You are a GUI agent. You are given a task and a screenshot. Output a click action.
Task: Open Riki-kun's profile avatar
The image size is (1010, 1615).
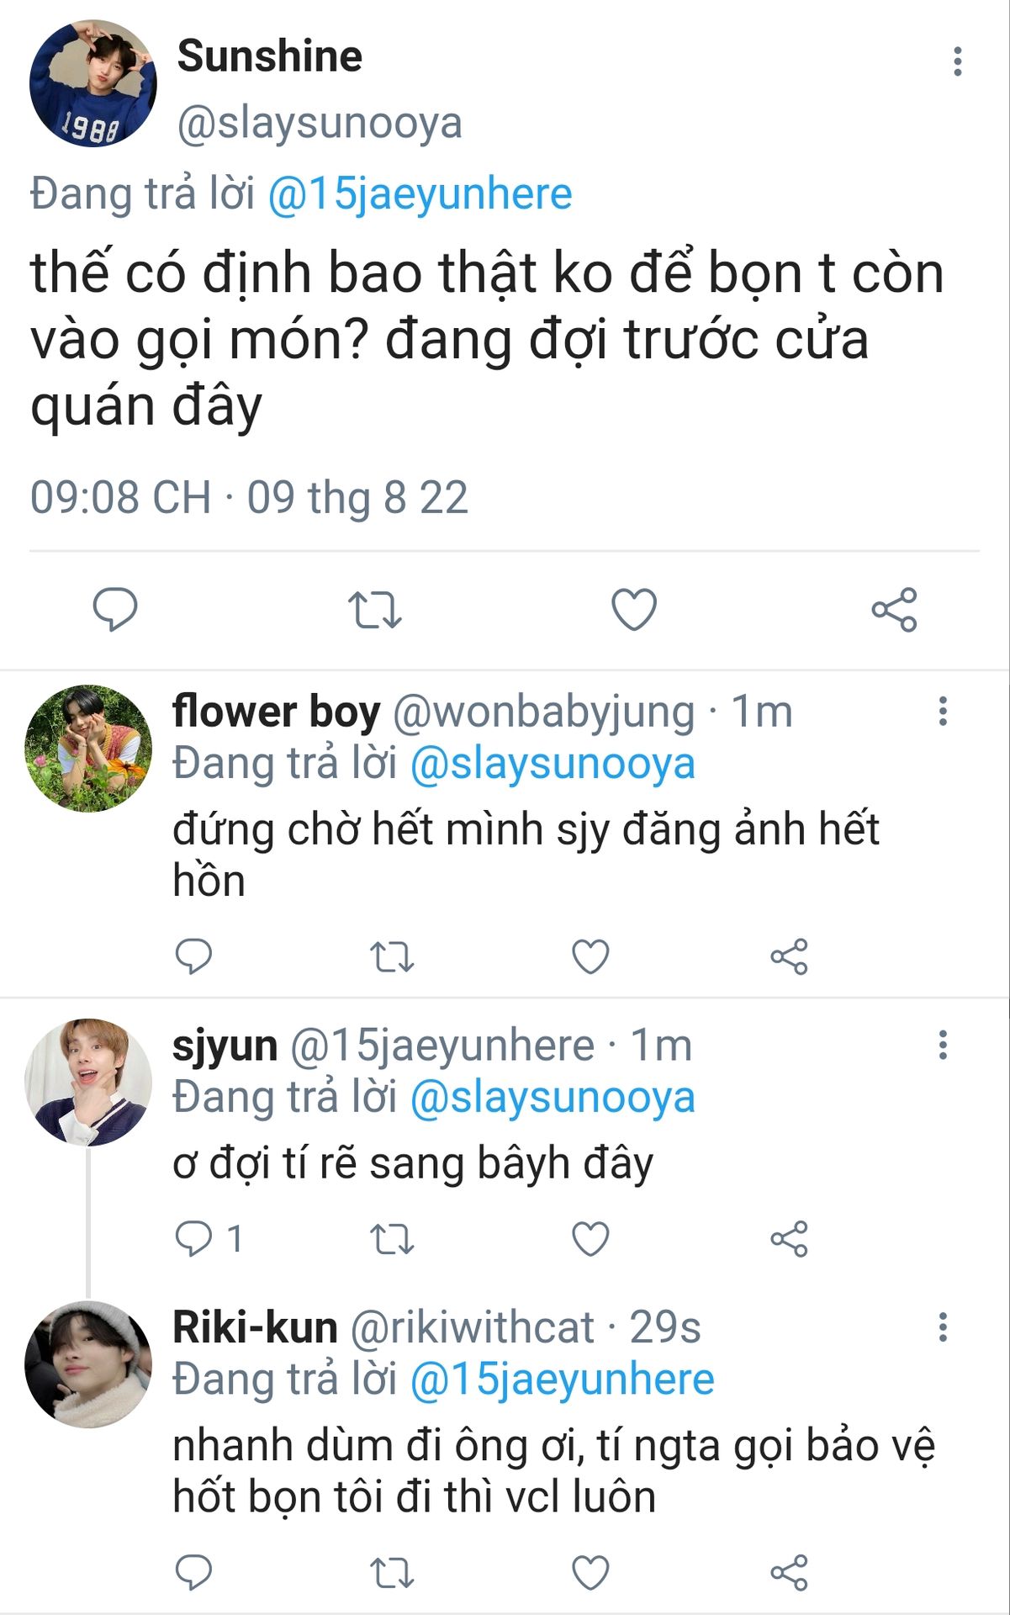point(88,1364)
